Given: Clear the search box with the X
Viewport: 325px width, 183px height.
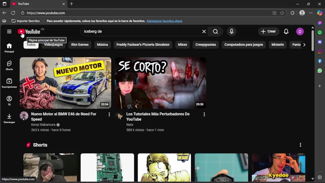Looking at the screenshot, I should pyautogui.click(x=204, y=32).
